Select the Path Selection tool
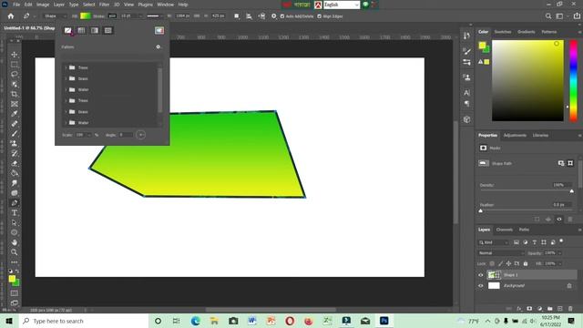Screen dimensions: 583x328 tap(15, 222)
